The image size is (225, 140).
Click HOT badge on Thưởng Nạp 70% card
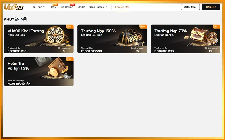(217, 27)
